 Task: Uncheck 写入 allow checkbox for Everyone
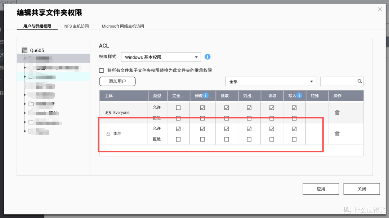[294, 108]
